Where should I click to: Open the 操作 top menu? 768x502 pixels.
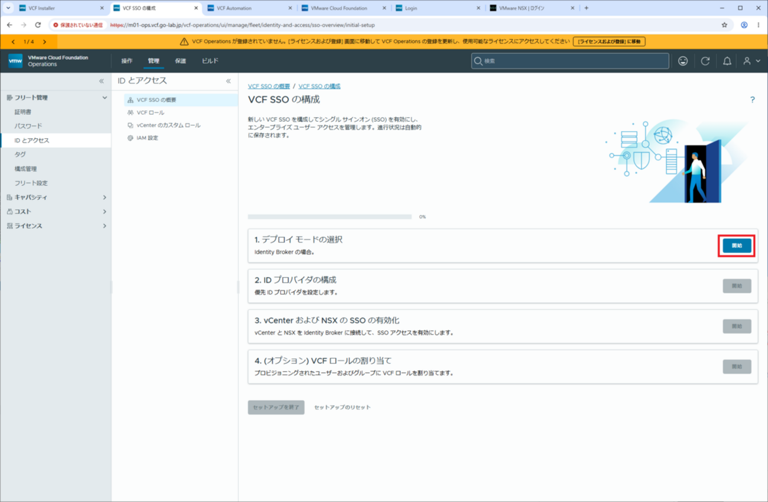click(127, 61)
